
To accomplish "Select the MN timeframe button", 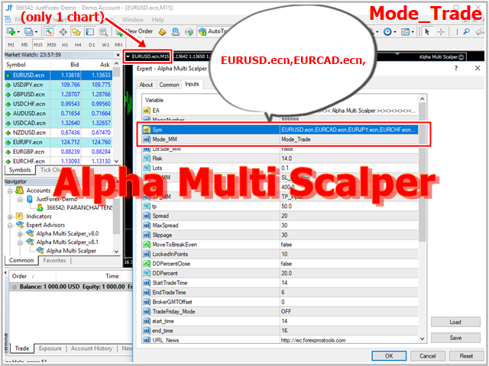I will [118, 45].
